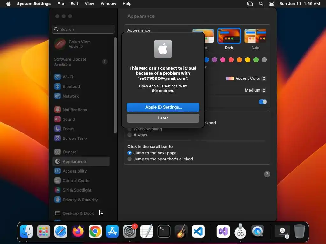Click the settings Search field

point(83,29)
